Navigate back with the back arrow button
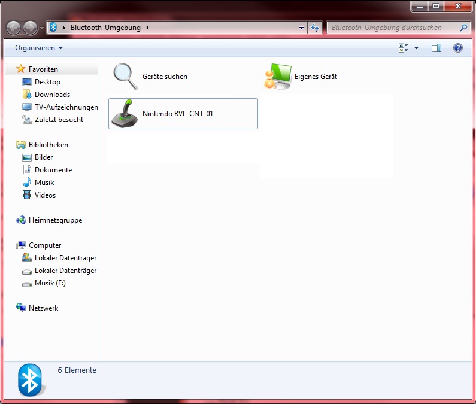The height and width of the screenshot is (404, 476). 14,28
